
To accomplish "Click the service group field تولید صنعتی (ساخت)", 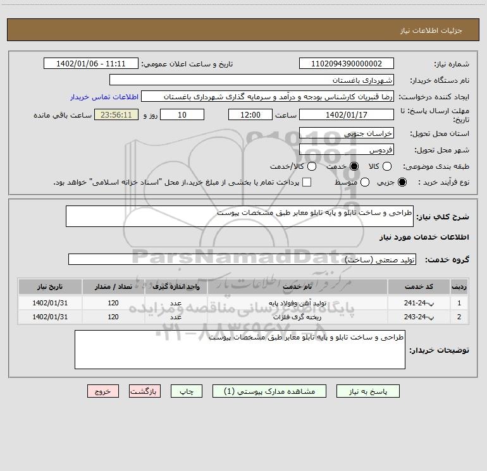I will click(x=242, y=260).
